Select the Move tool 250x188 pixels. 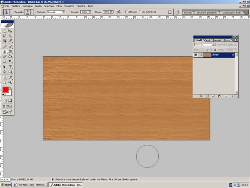(10, 31)
